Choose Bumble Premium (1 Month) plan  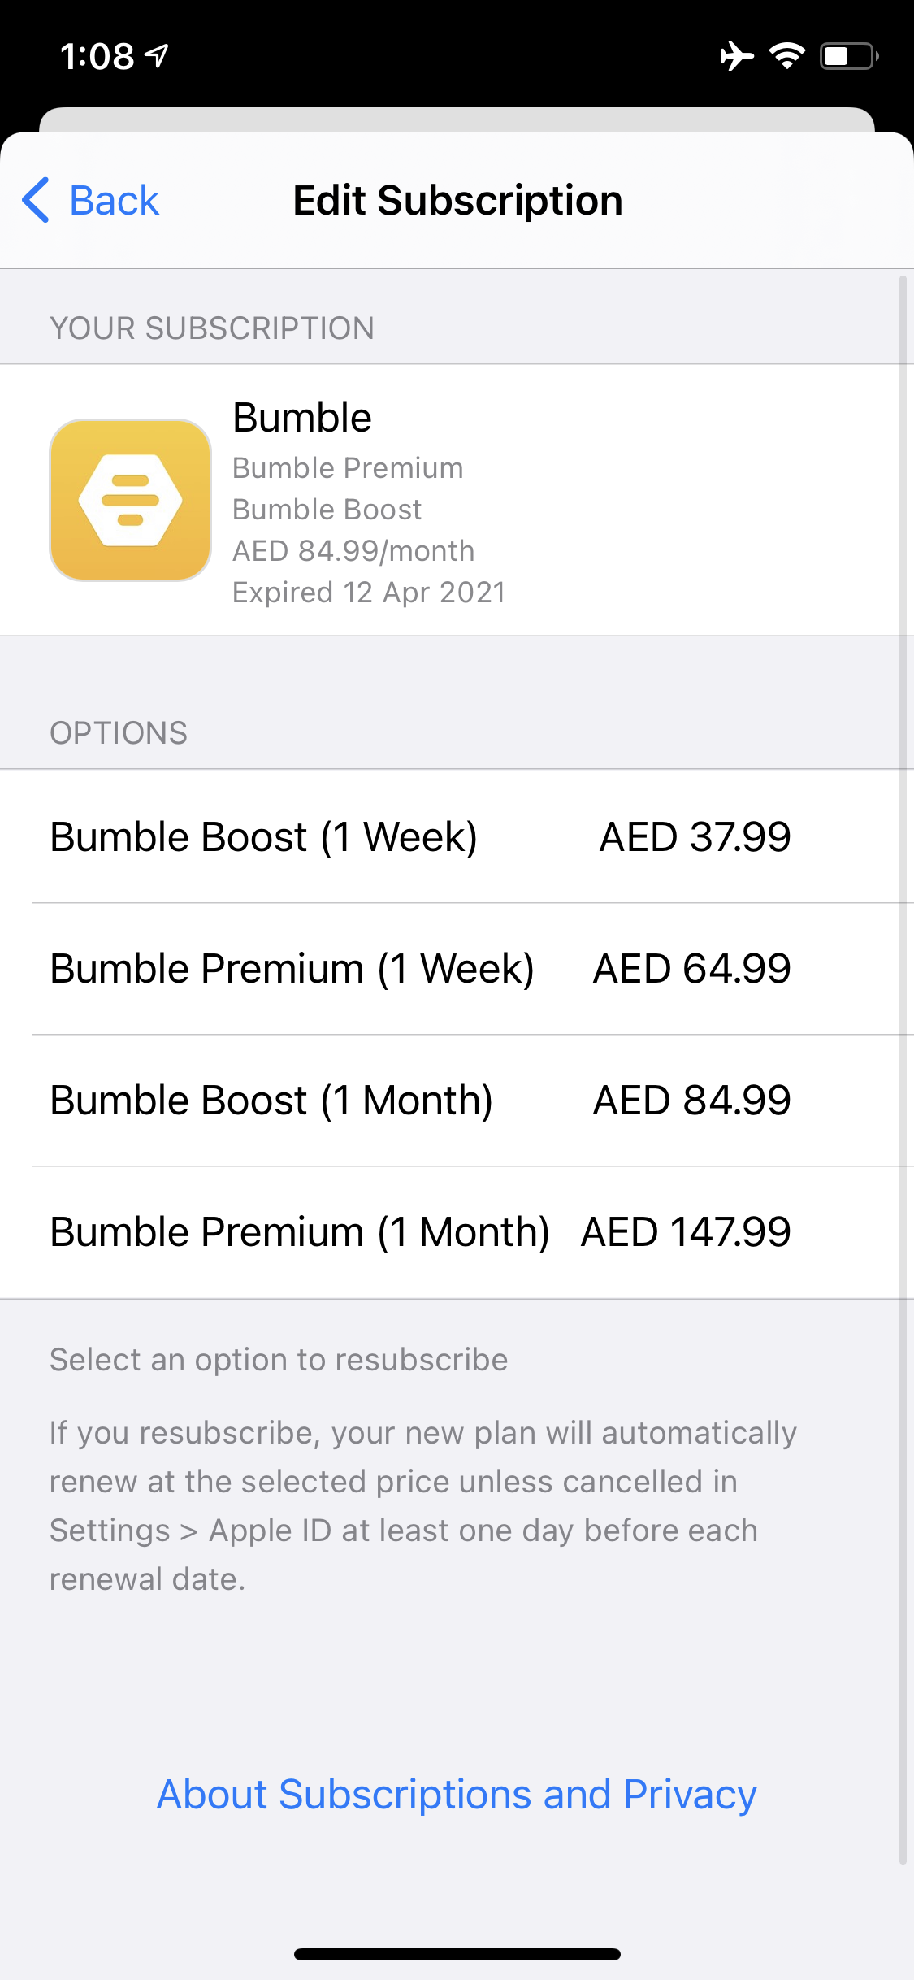coord(457,1231)
